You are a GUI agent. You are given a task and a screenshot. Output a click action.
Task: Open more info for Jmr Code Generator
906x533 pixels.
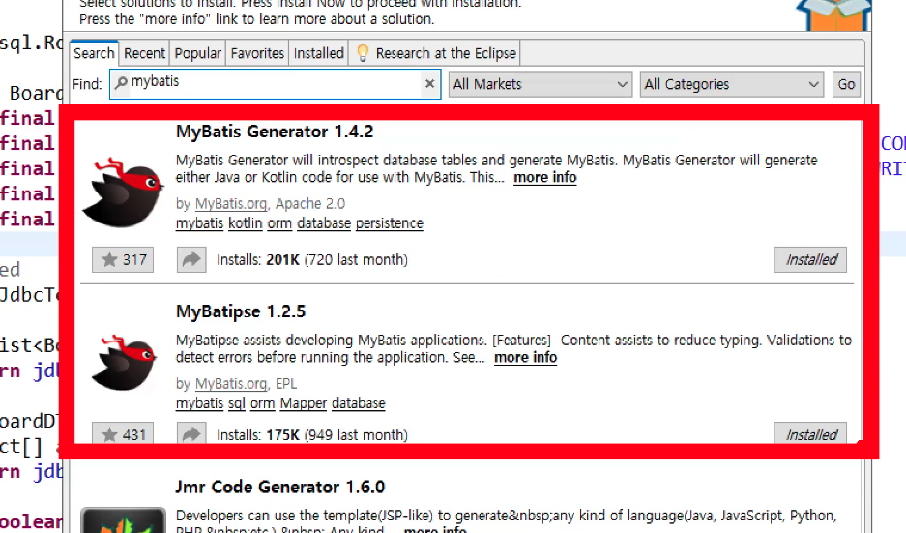pos(435,529)
